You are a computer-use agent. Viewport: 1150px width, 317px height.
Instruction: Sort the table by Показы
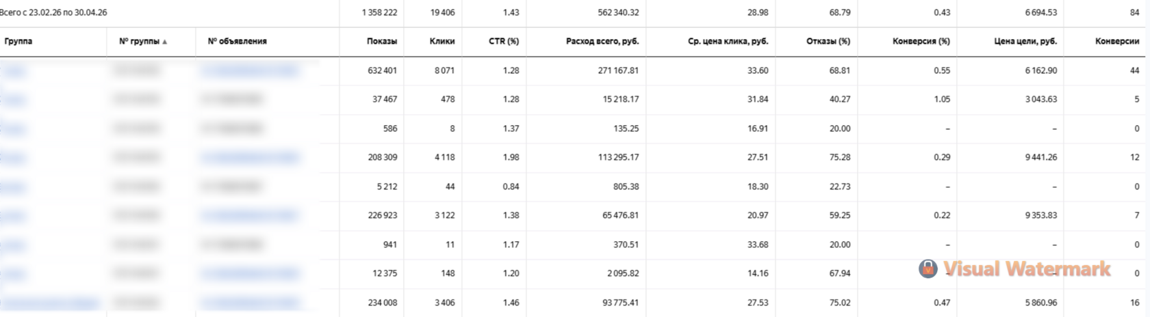(x=382, y=41)
